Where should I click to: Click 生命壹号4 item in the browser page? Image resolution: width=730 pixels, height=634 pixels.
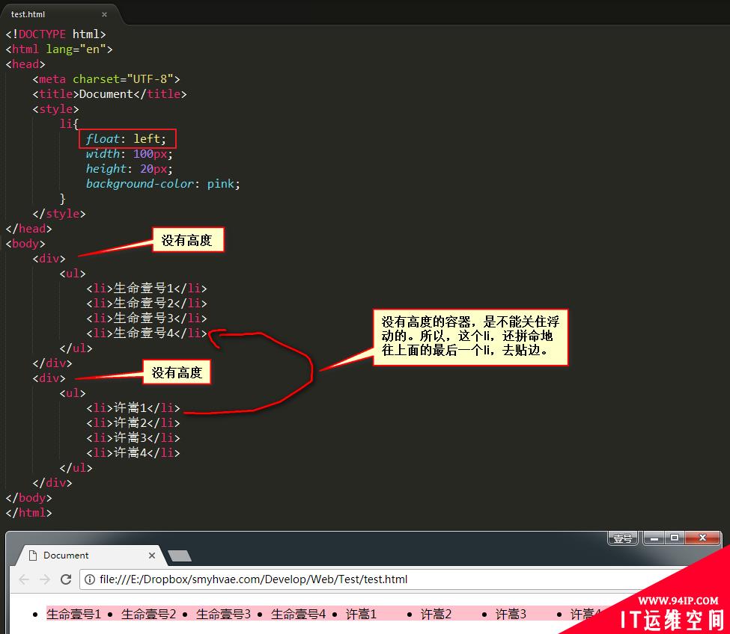(299, 614)
